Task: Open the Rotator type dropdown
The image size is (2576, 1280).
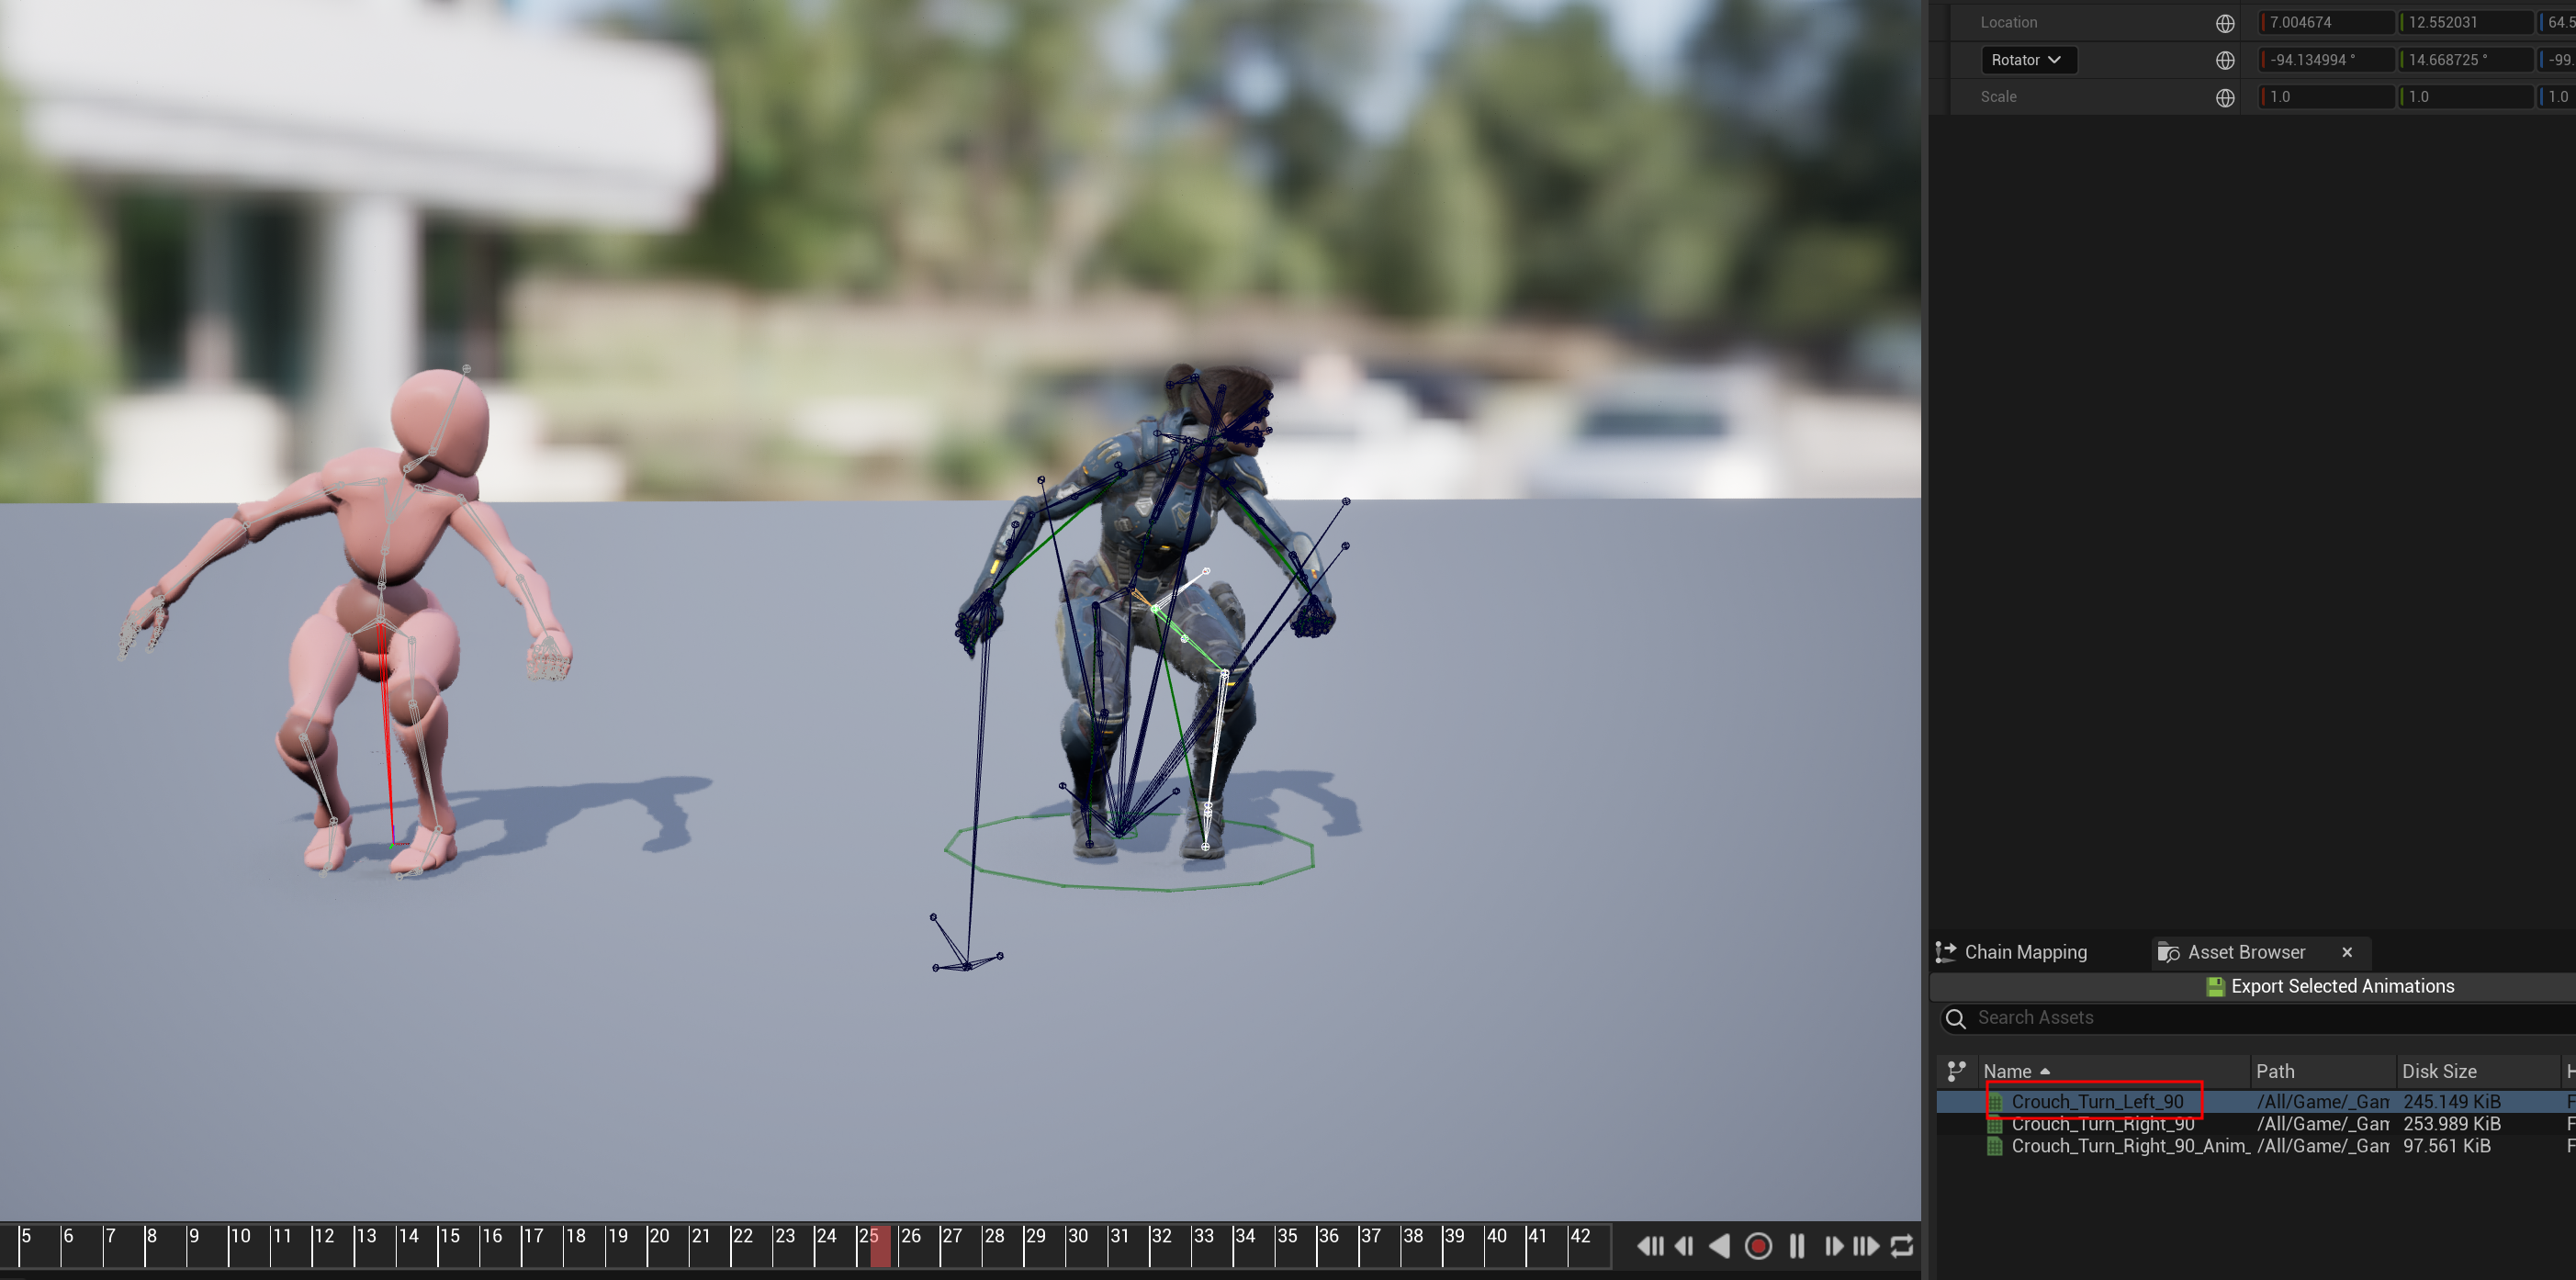Action: pos(2027,60)
